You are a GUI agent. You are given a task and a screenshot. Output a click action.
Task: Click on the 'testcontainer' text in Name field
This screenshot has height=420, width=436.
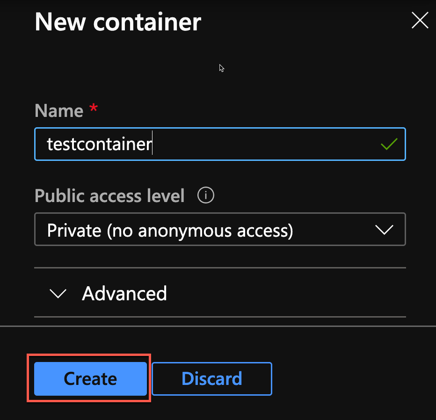click(x=99, y=144)
